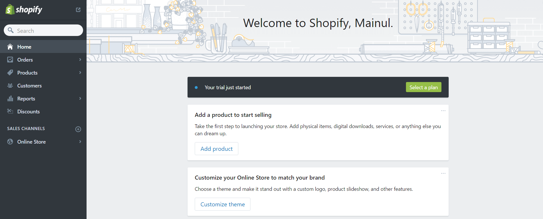543x219 pixels.
Task: Click the Customize theme button
Action: click(222, 204)
